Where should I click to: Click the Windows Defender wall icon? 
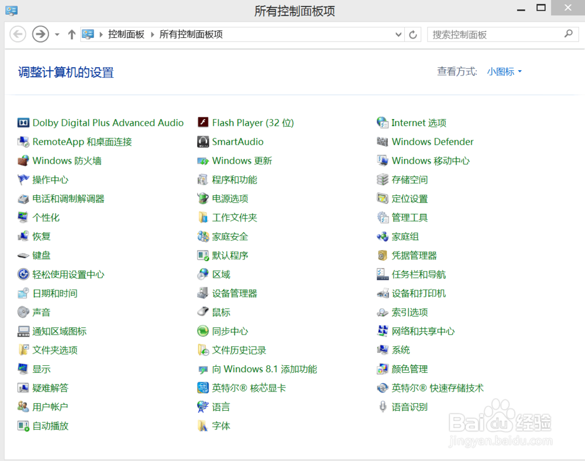[383, 141]
